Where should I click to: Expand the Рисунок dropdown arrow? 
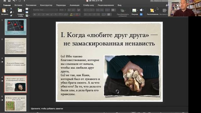click(137, 10)
